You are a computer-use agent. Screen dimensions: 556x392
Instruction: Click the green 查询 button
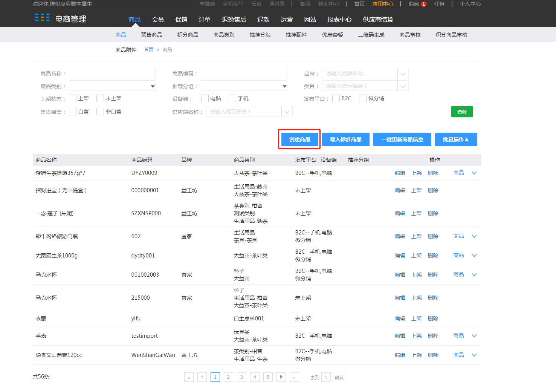point(462,112)
